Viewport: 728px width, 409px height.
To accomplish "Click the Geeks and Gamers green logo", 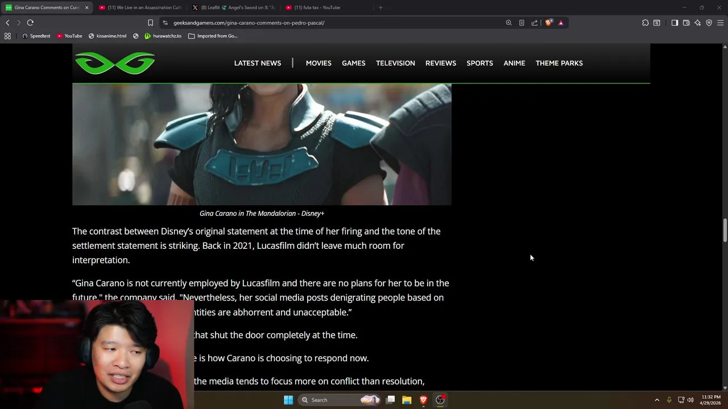I will pyautogui.click(x=115, y=63).
